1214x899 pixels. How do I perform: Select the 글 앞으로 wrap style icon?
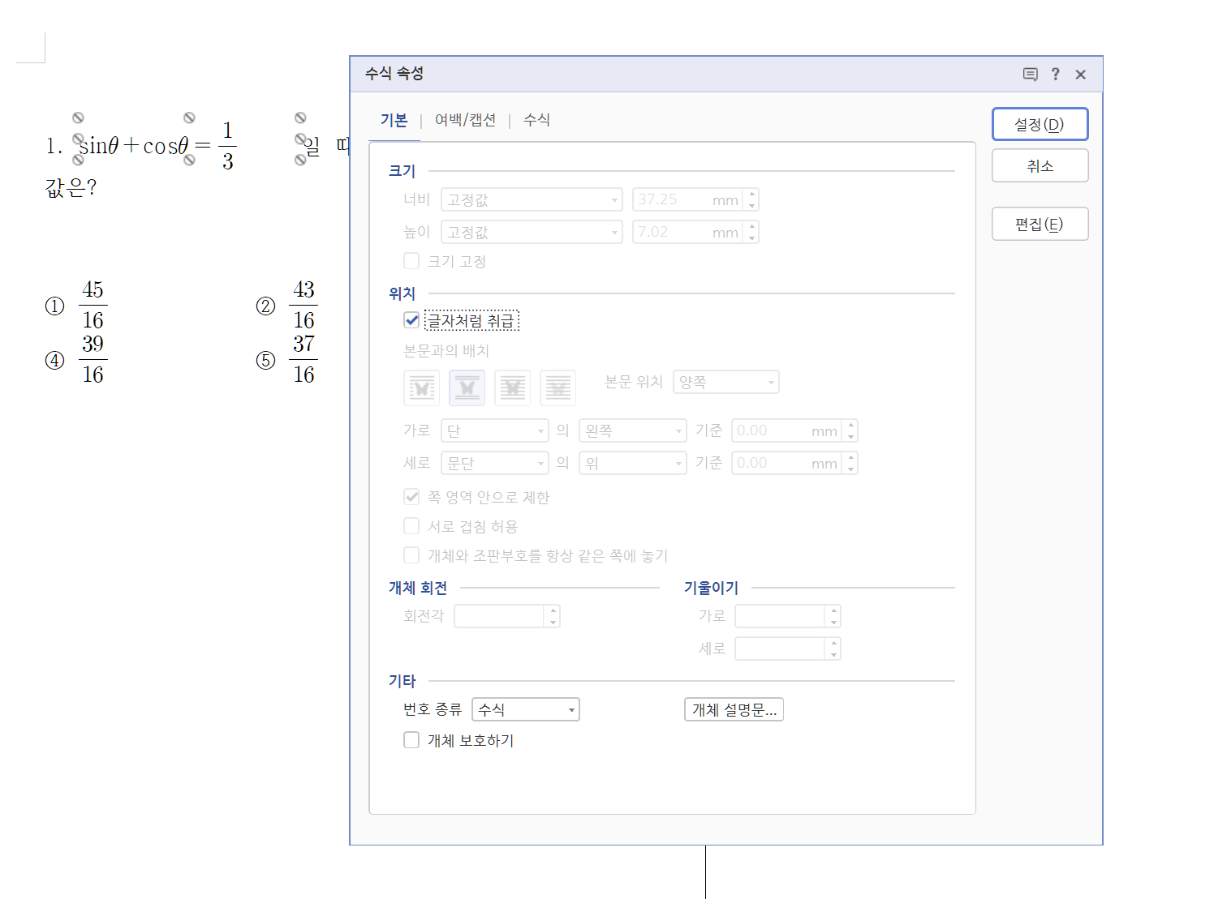coord(513,387)
